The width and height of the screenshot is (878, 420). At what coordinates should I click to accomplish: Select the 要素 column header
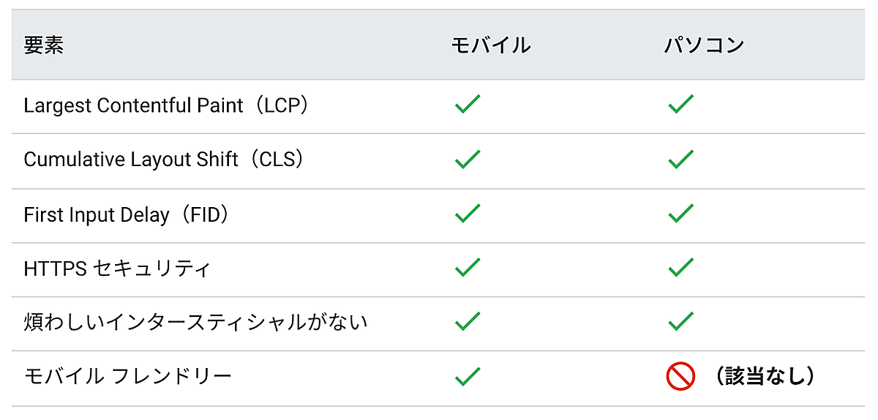(x=44, y=45)
